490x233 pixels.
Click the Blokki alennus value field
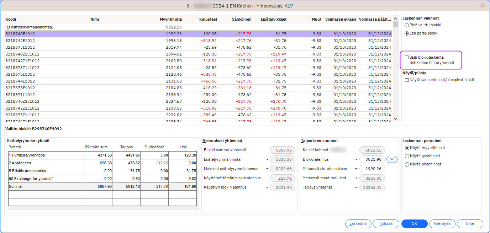[x=372, y=159]
